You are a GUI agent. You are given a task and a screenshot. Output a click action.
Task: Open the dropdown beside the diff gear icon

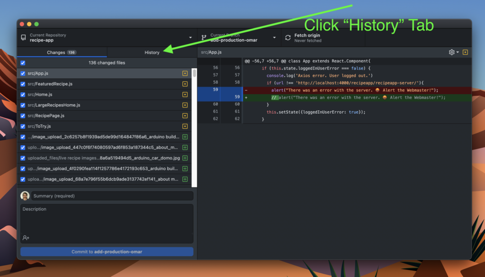(x=458, y=52)
